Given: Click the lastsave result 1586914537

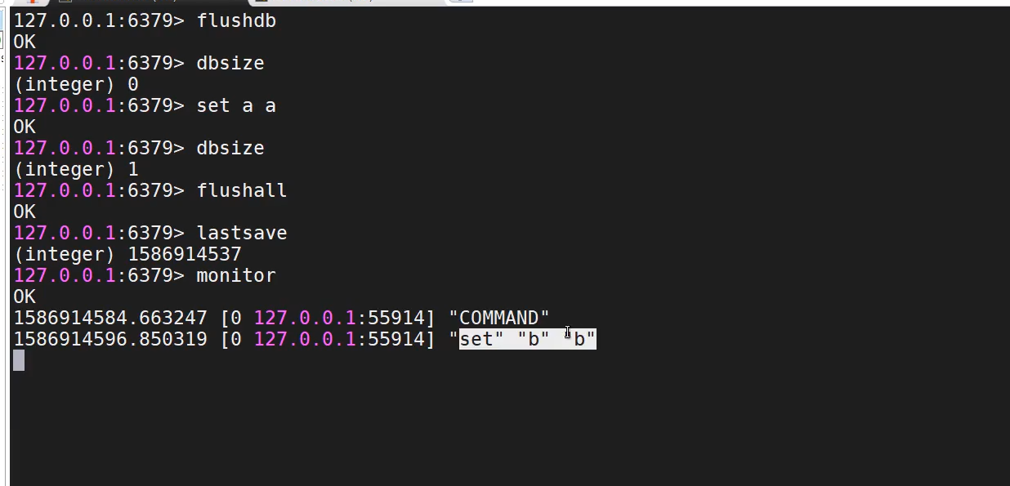Looking at the screenshot, I should [x=184, y=255].
